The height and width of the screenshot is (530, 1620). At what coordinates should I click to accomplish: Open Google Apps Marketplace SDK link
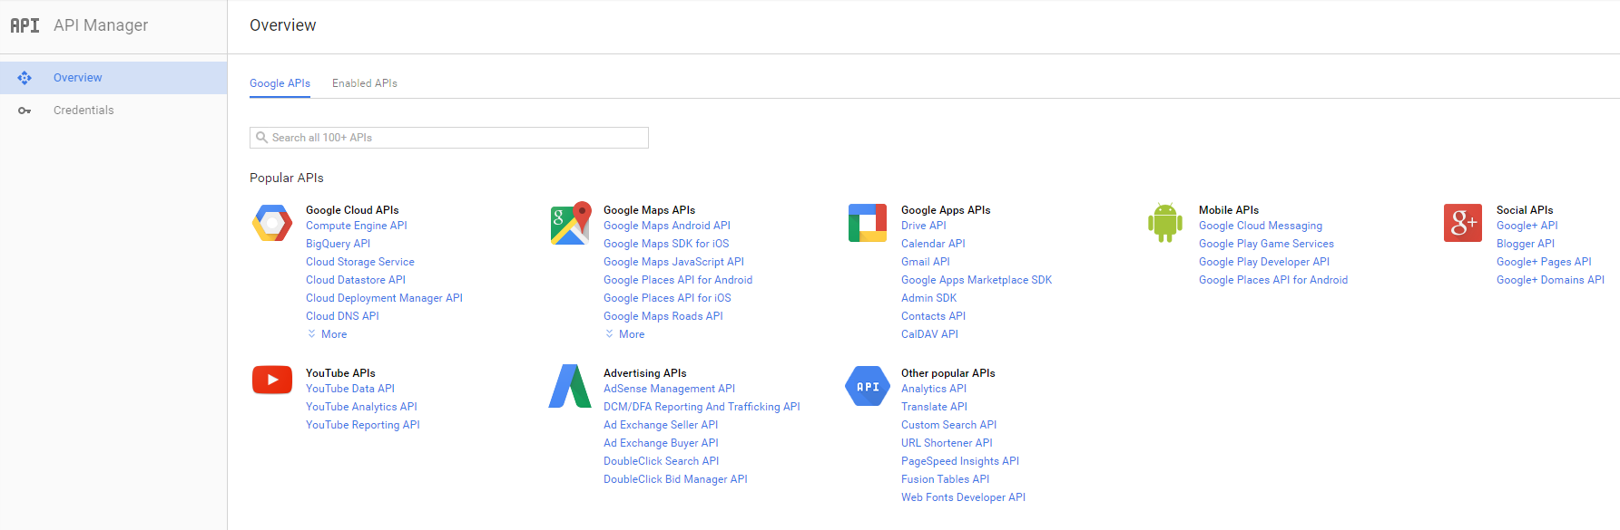pyautogui.click(x=977, y=280)
